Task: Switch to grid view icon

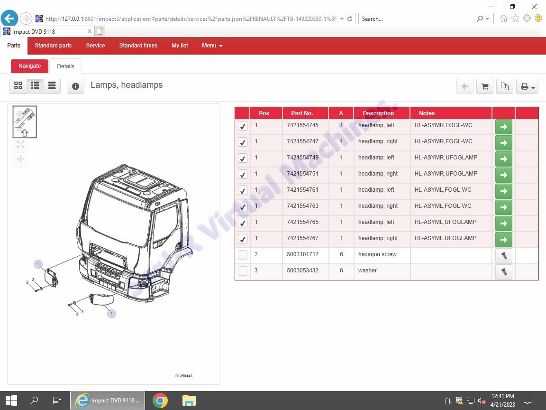Action: (18, 86)
